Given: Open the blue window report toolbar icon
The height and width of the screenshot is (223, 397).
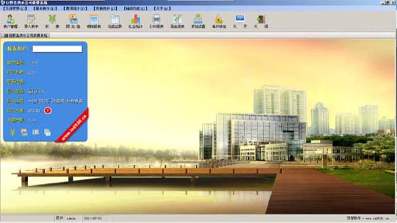Looking at the screenshot, I should pos(94,21).
